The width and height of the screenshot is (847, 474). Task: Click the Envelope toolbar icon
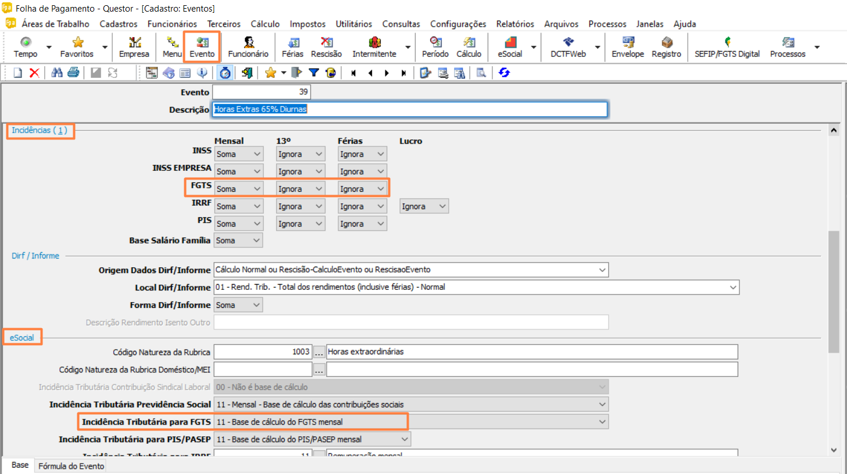tap(628, 47)
